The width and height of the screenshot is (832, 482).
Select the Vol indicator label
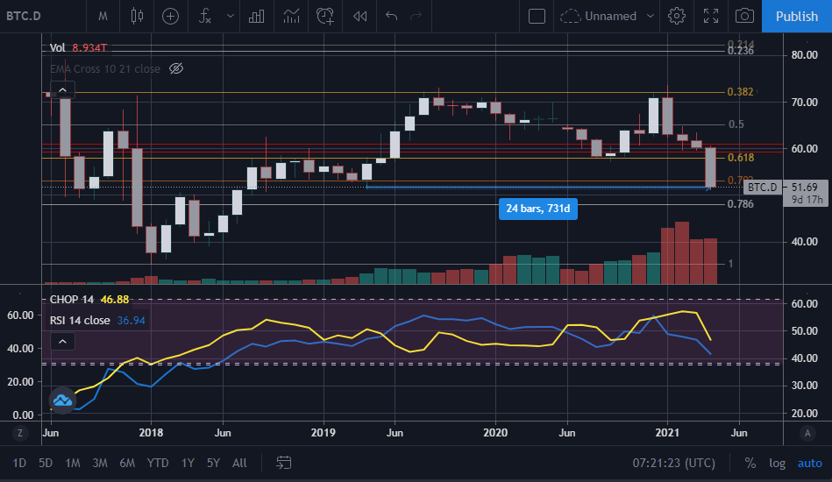(x=57, y=47)
